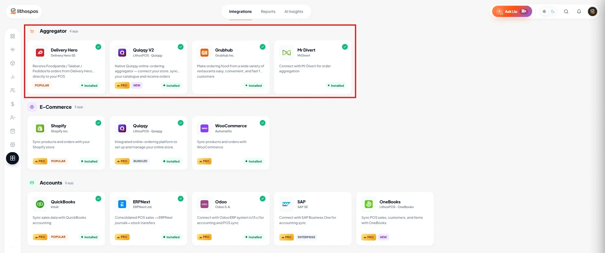
Task: Click the Accounts section heading
Action: pyautogui.click(x=51, y=183)
